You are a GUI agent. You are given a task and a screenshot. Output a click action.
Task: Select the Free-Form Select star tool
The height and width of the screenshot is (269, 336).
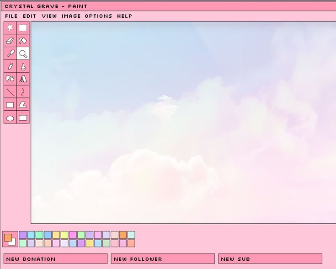[x=10, y=28]
